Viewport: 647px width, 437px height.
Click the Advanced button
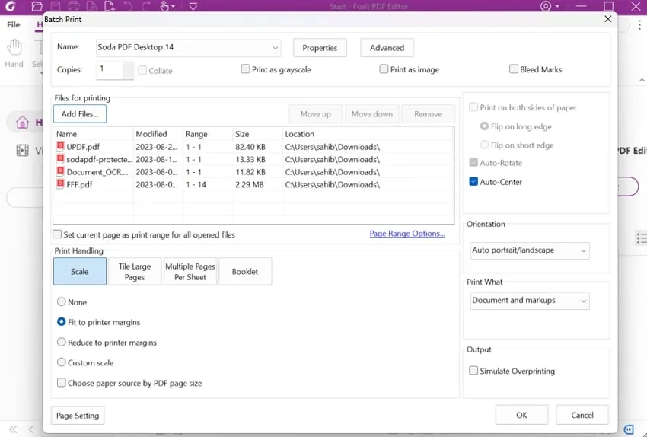coord(387,48)
